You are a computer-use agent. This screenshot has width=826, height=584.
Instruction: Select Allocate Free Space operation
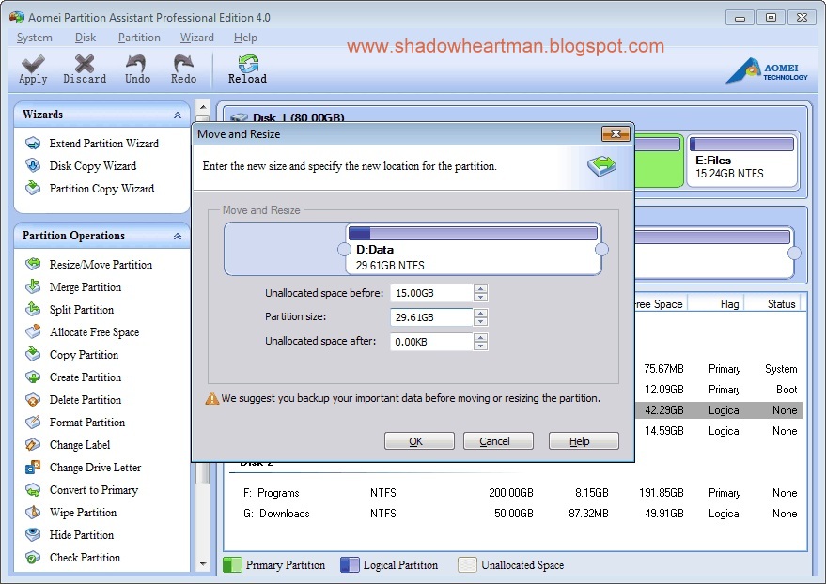click(x=94, y=332)
